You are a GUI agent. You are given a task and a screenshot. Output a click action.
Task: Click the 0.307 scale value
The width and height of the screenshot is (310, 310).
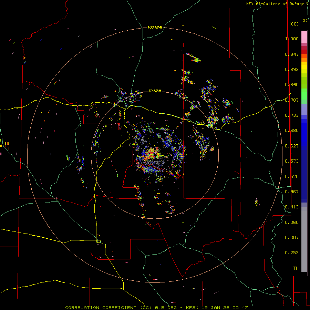point(292,238)
